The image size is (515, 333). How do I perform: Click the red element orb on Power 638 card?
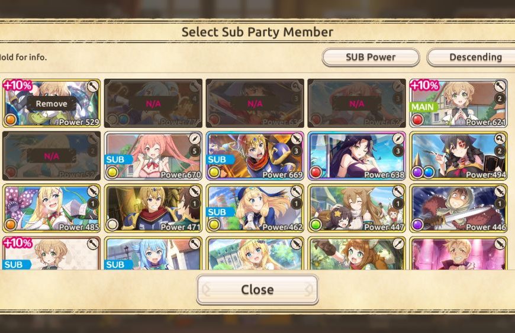click(x=316, y=172)
